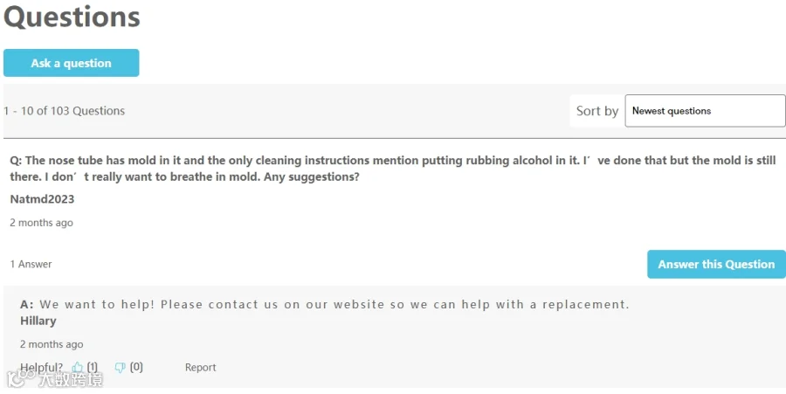Click the Sort by label
The image size is (786, 394).
[597, 111]
